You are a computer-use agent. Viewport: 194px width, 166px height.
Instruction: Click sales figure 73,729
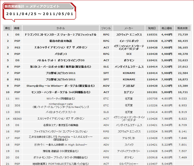183,35
